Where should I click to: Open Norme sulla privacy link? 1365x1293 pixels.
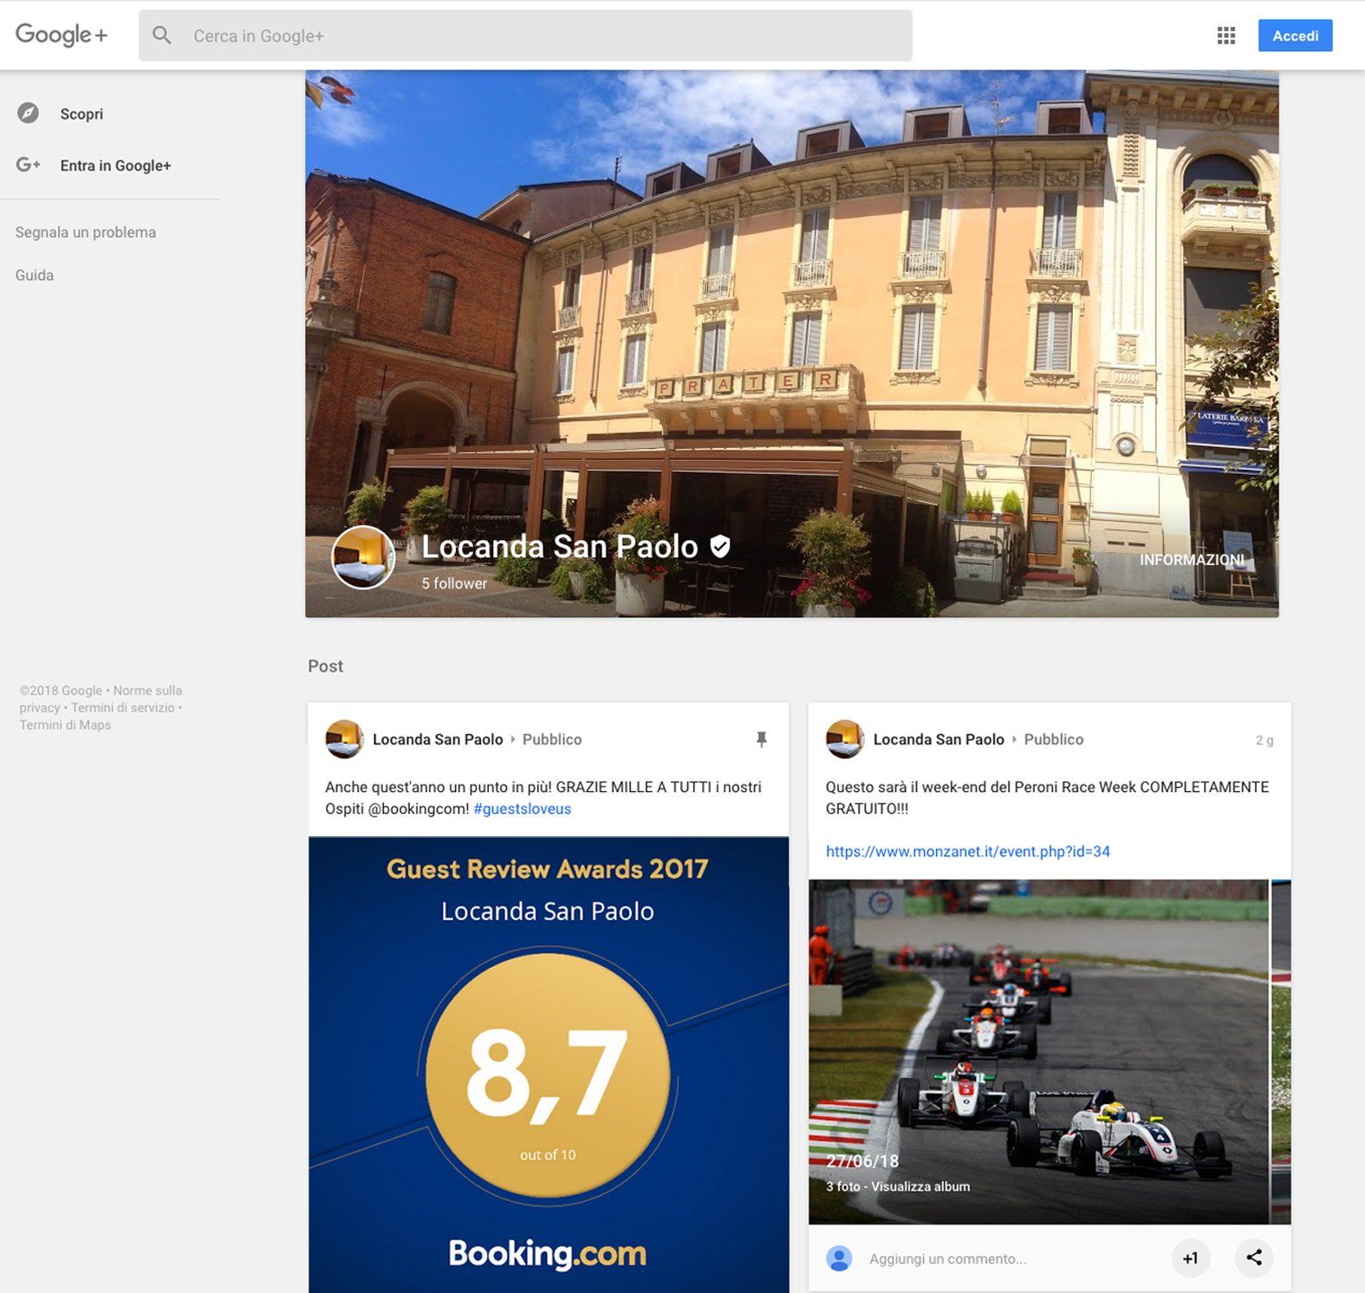[101, 699]
